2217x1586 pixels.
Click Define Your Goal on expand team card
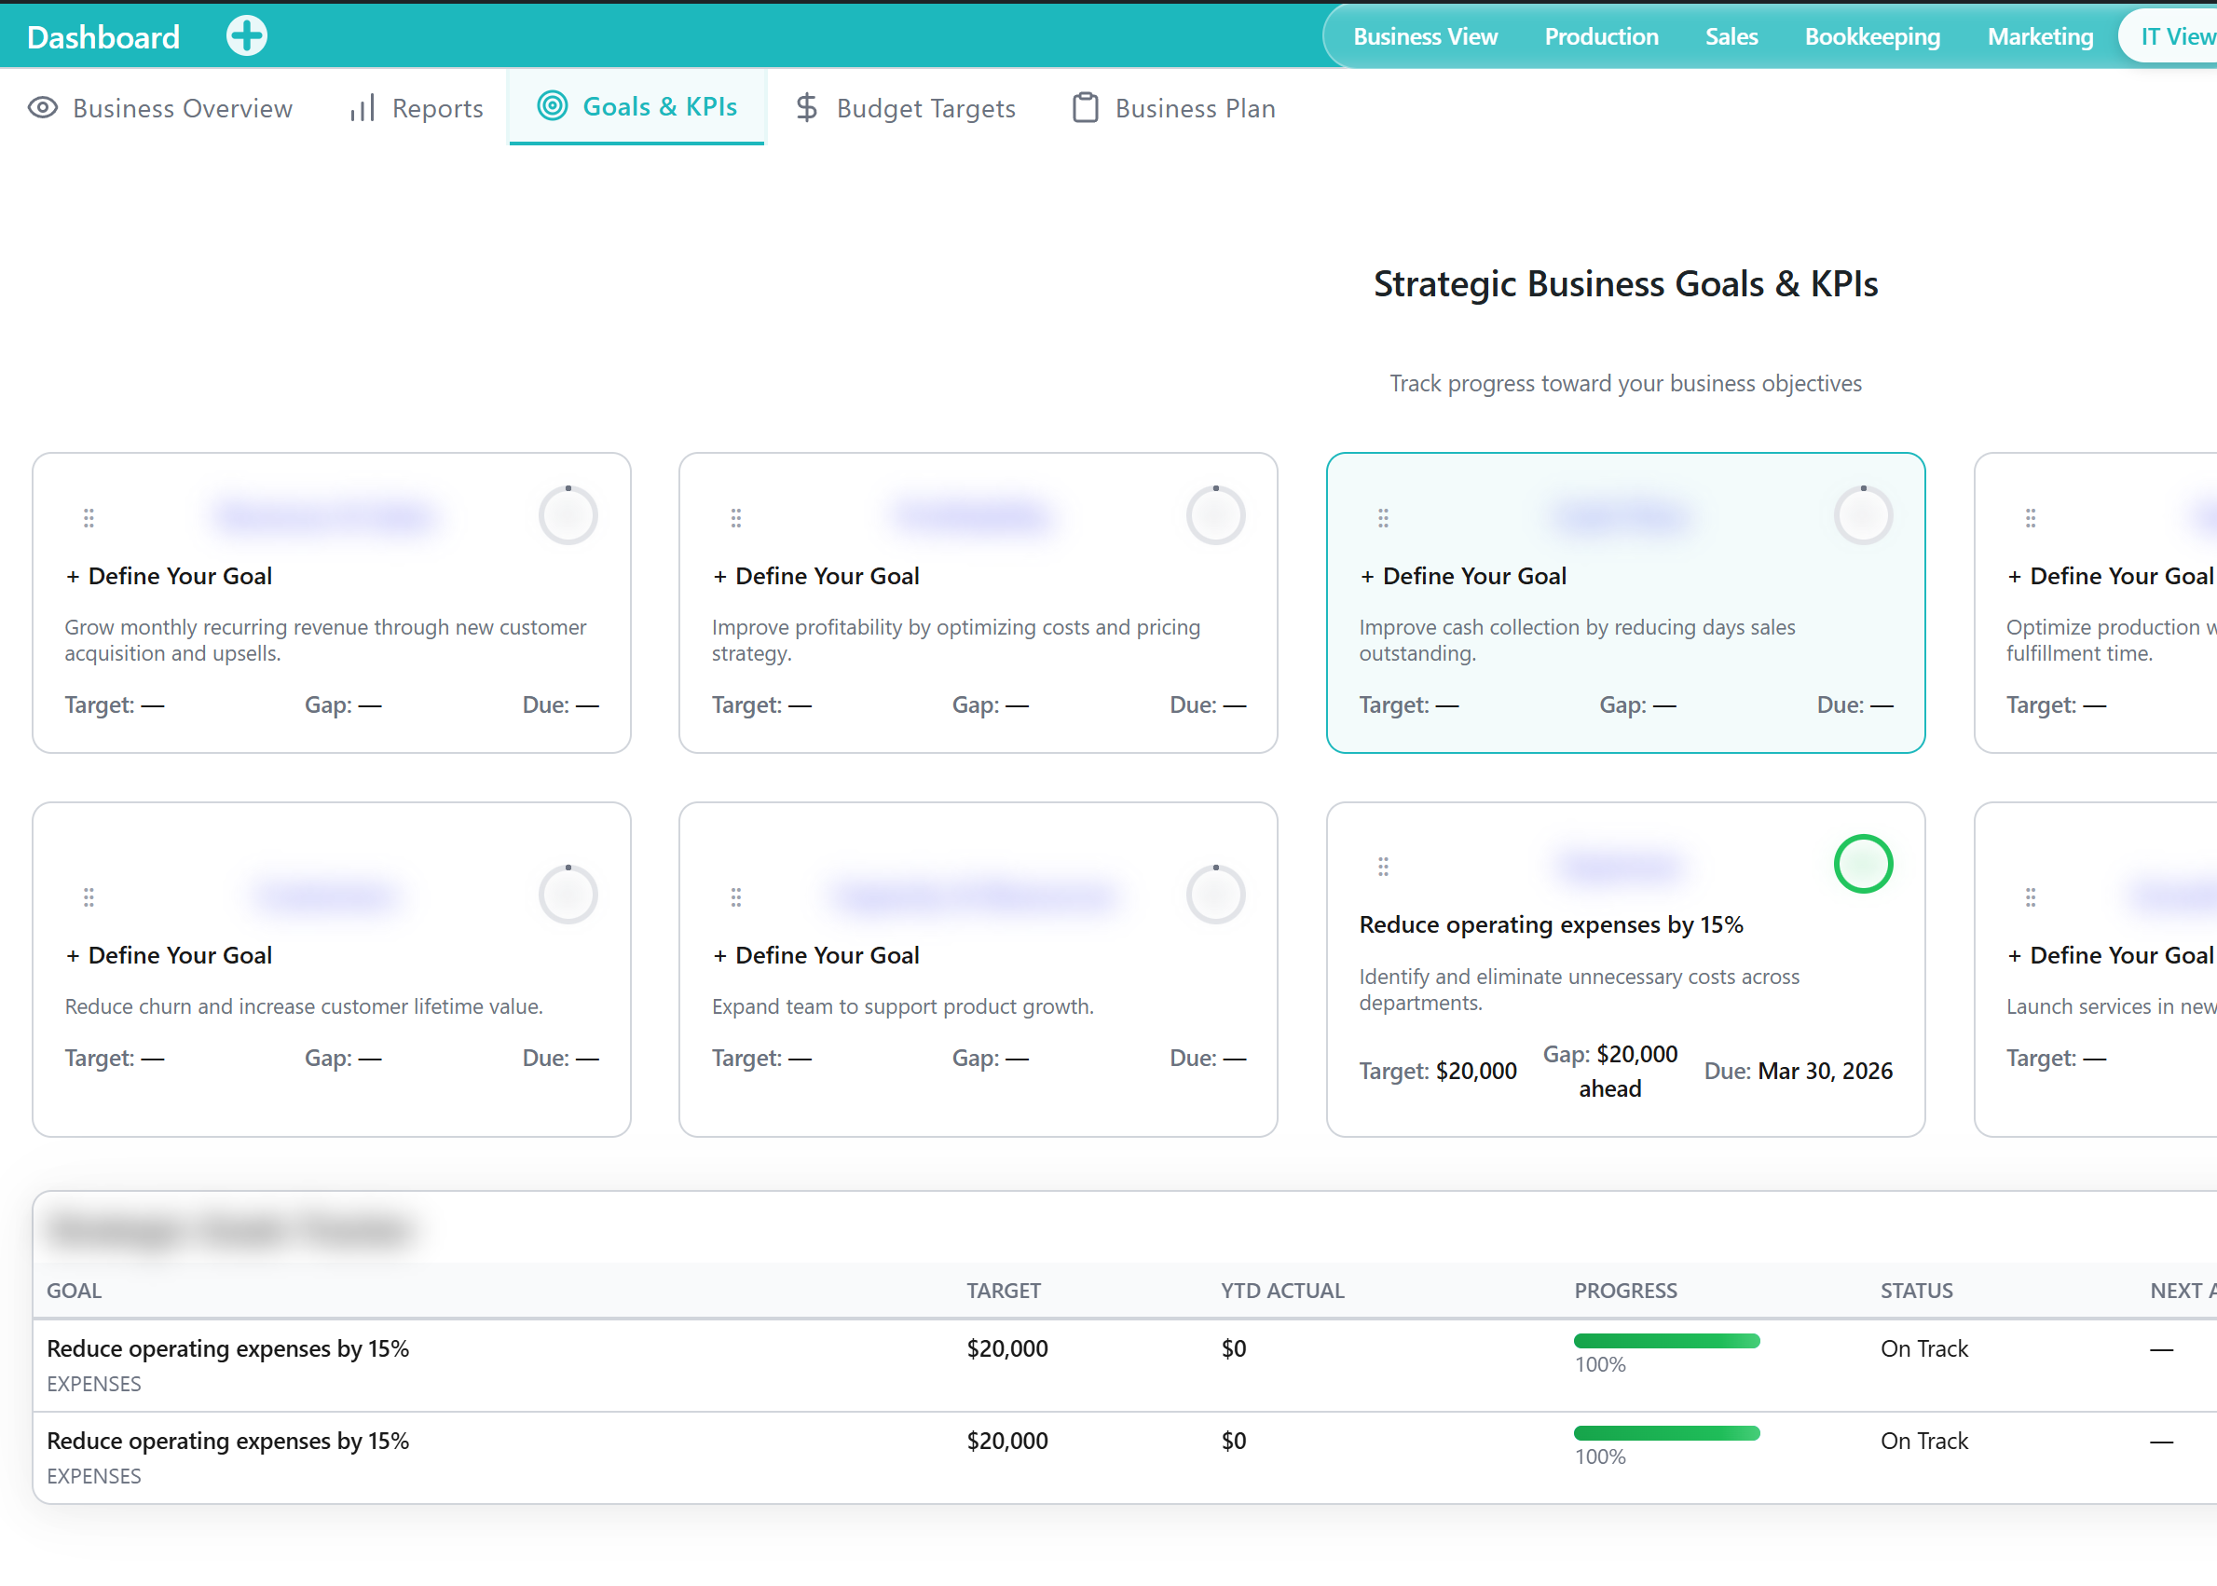pyautogui.click(x=816, y=955)
